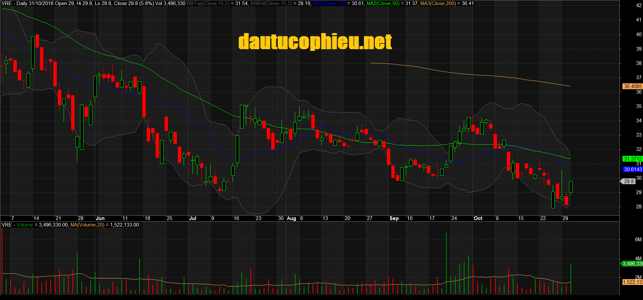The width and height of the screenshot is (643, 300).
Task: Click 6M on the volume axis
Action: [x=638, y=240]
